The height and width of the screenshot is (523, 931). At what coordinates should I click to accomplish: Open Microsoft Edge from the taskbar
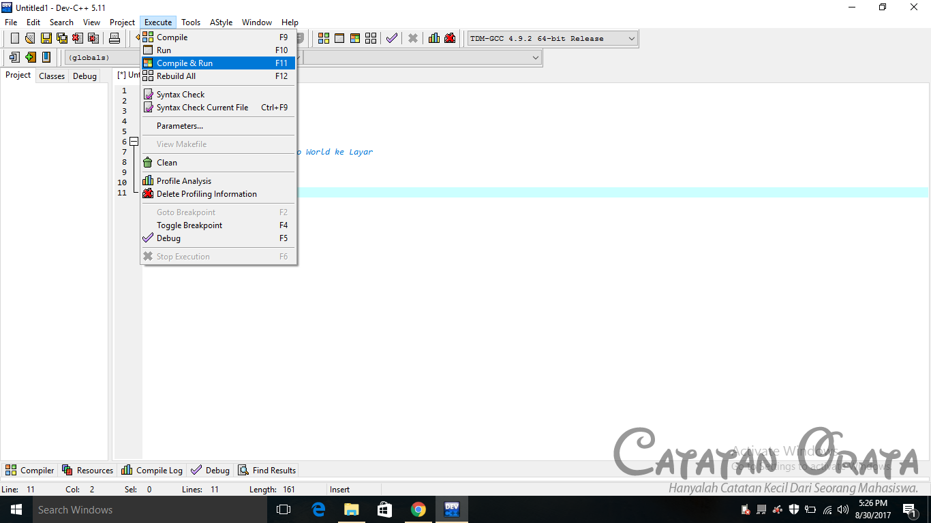318,509
